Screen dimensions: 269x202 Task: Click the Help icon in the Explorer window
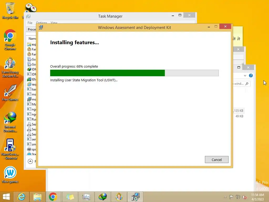coord(251,75)
